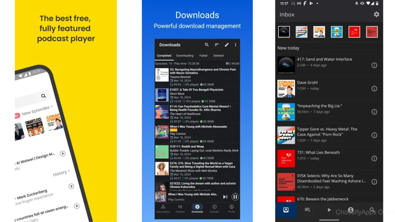
Task: Tap the edit pencil in Downloads toolbar
Action: point(226,44)
